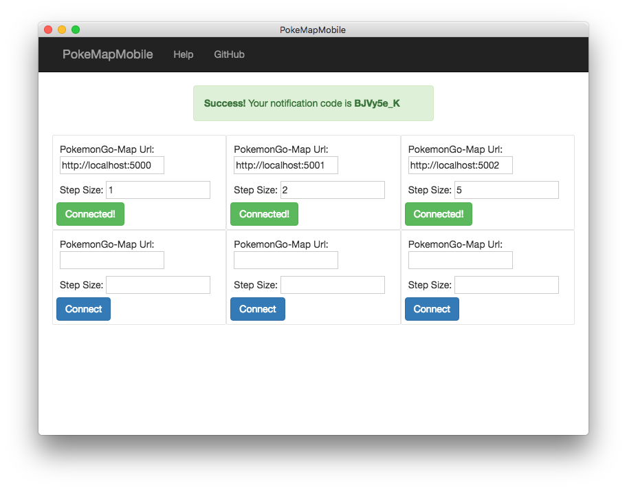This screenshot has height=490, width=627.
Task: Focus empty Map Url field, bottom-middle card
Action: 286,260
